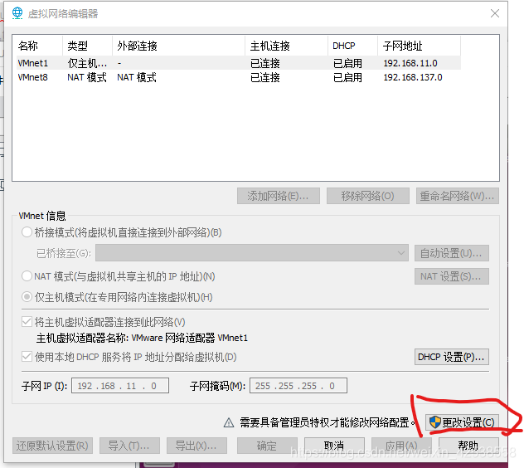The image size is (524, 468).
Task: Click the 重命名网络(W) button
Action: coord(458,196)
